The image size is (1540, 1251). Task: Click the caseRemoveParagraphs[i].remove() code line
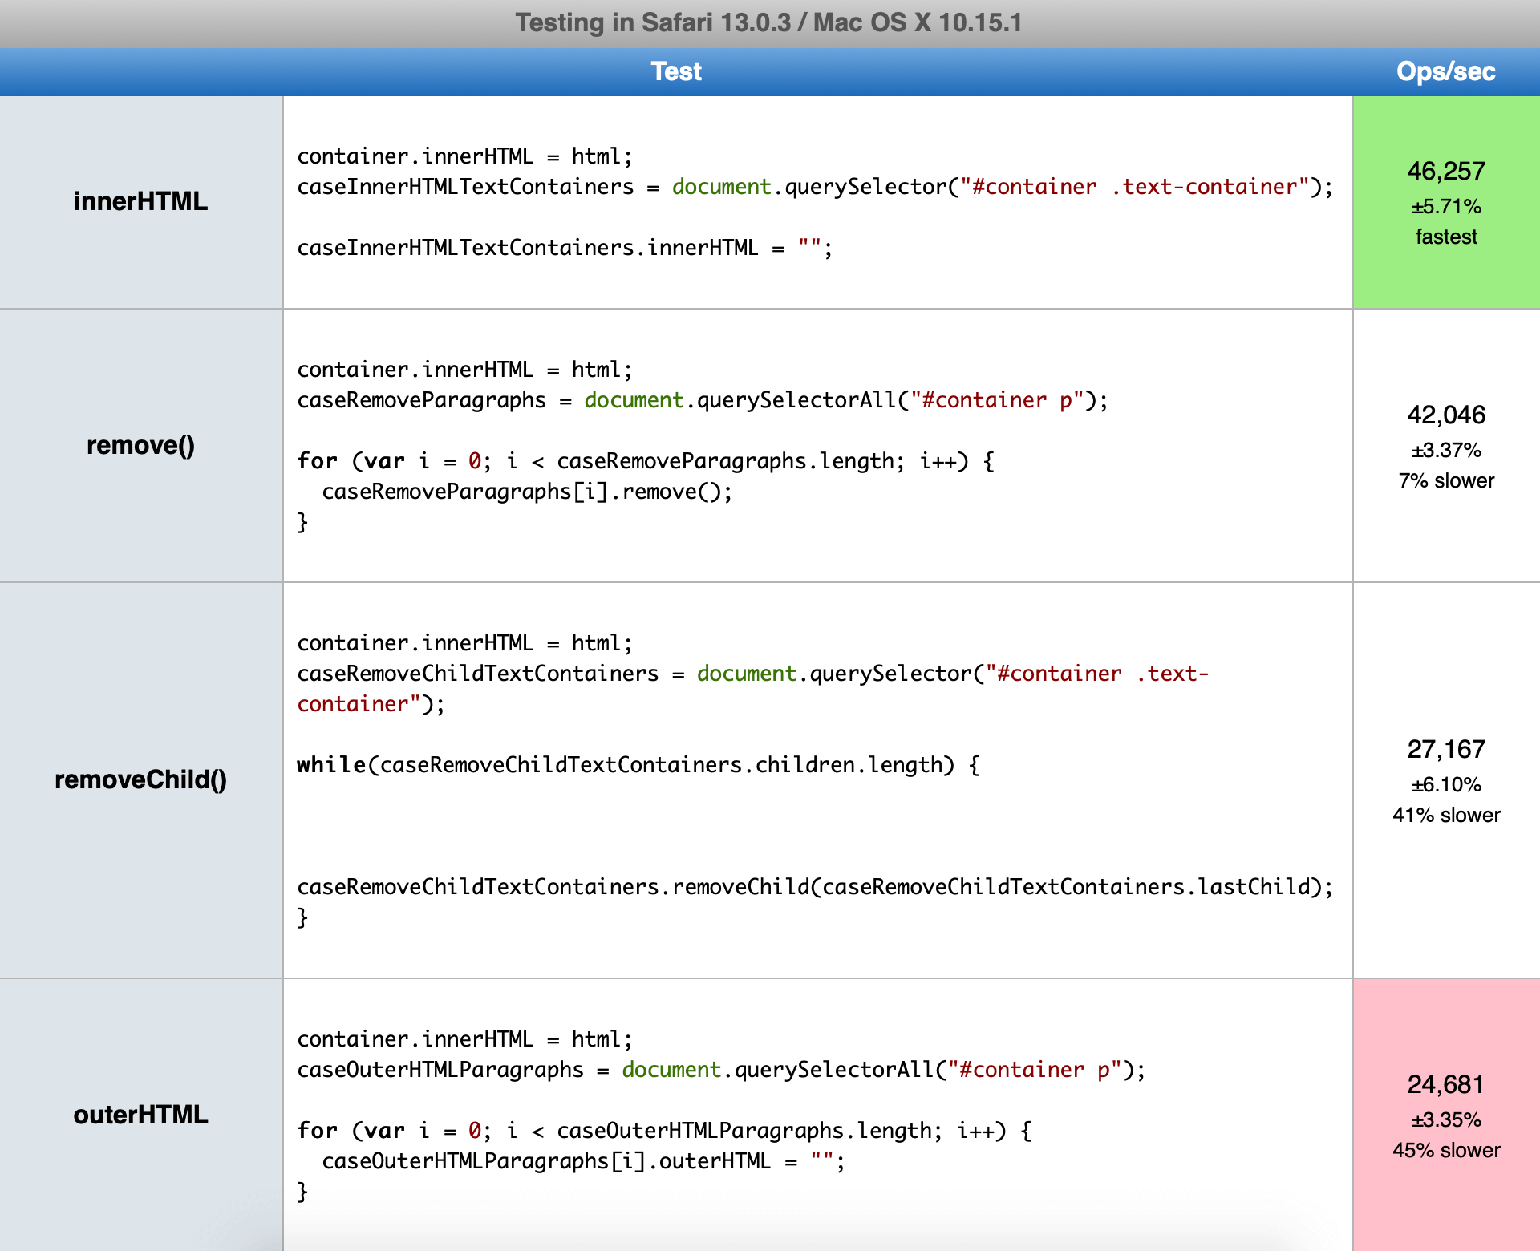526,492
